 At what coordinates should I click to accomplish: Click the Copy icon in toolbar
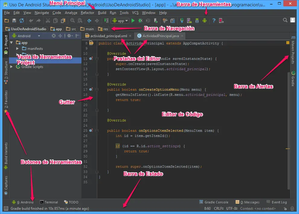pos(56,21)
